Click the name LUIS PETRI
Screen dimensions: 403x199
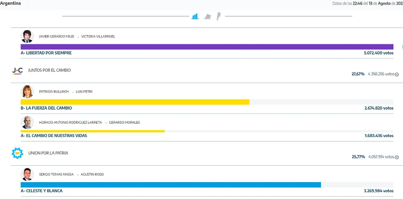point(84,92)
